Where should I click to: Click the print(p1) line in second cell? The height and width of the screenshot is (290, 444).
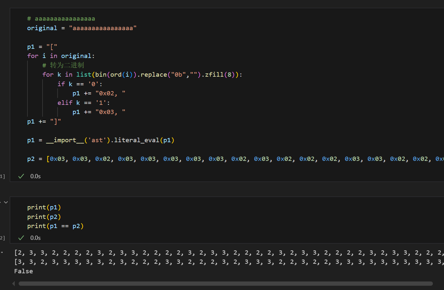(x=44, y=207)
